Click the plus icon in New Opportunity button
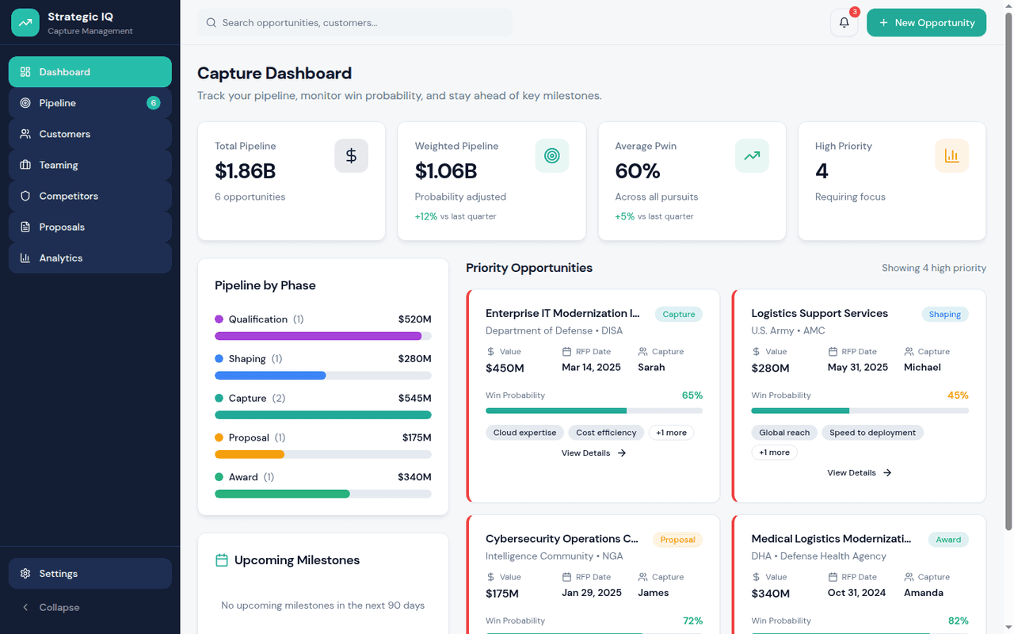1014x634 pixels. (x=884, y=23)
